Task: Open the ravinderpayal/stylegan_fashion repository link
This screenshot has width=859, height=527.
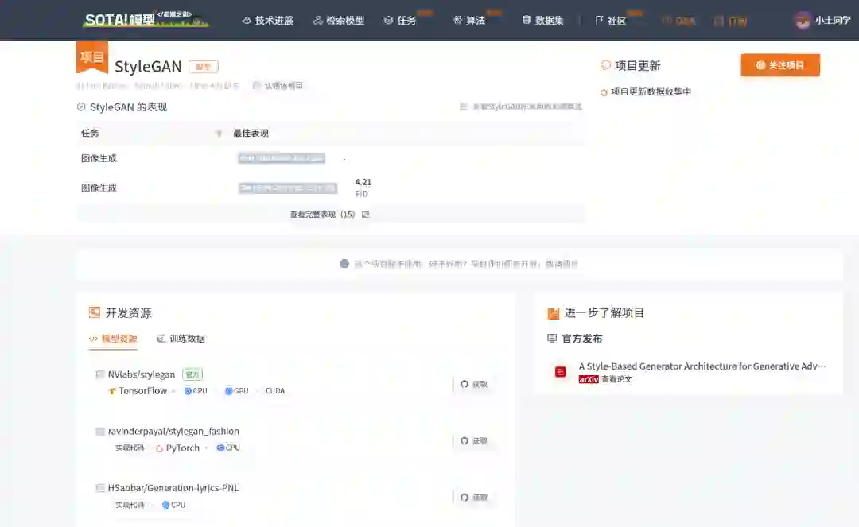Action: coord(173,432)
